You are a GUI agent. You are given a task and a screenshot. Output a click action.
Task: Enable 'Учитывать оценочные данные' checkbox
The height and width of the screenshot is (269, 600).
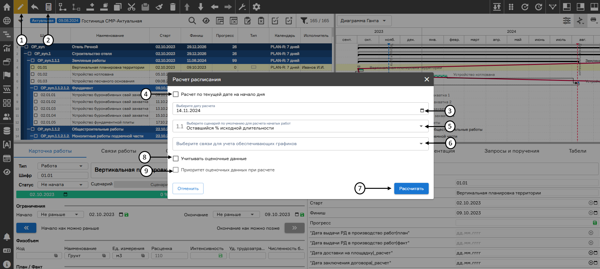(176, 159)
